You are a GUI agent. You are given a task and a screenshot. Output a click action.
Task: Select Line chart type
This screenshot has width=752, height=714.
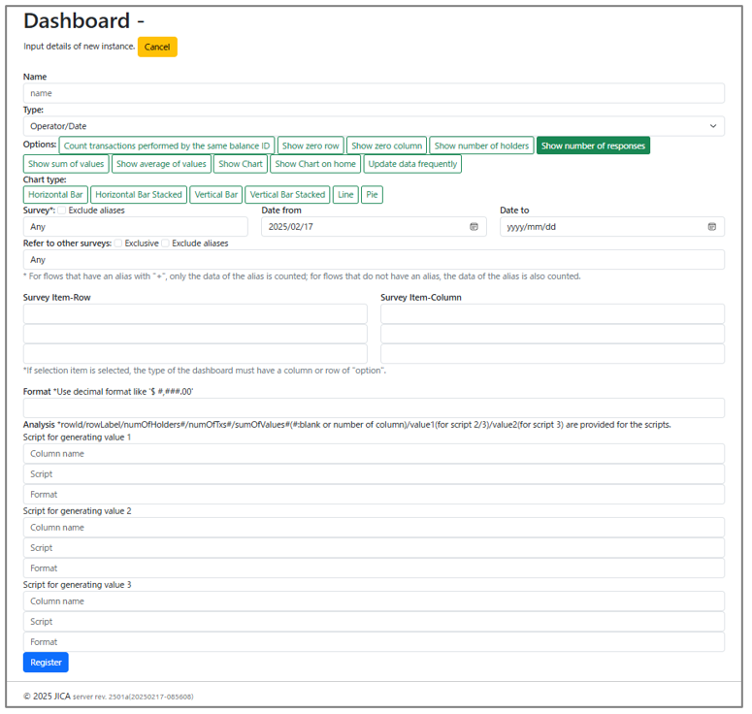pyautogui.click(x=345, y=195)
